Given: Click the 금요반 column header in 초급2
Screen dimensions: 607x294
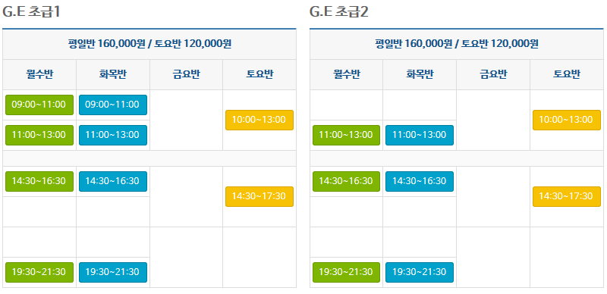Looking at the screenshot, I should coord(493,75).
